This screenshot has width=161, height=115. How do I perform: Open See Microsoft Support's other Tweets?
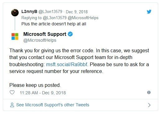[53, 105]
